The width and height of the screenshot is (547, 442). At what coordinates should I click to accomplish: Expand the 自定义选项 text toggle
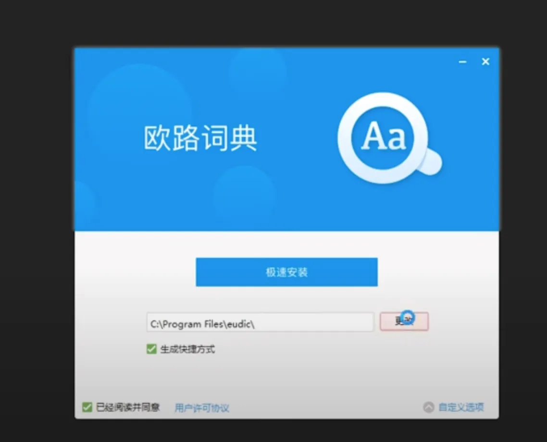pyautogui.click(x=460, y=407)
